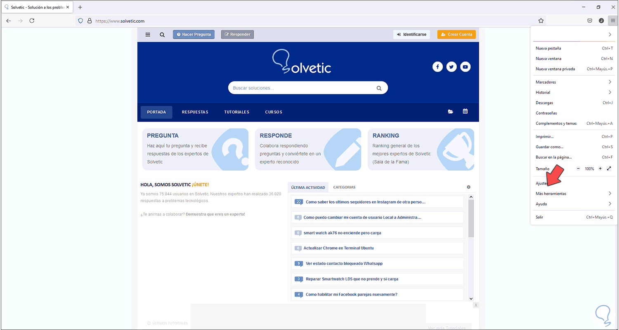The width and height of the screenshot is (619, 330).
Task: Close the Solvetic browser tab
Action: (x=68, y=7)
